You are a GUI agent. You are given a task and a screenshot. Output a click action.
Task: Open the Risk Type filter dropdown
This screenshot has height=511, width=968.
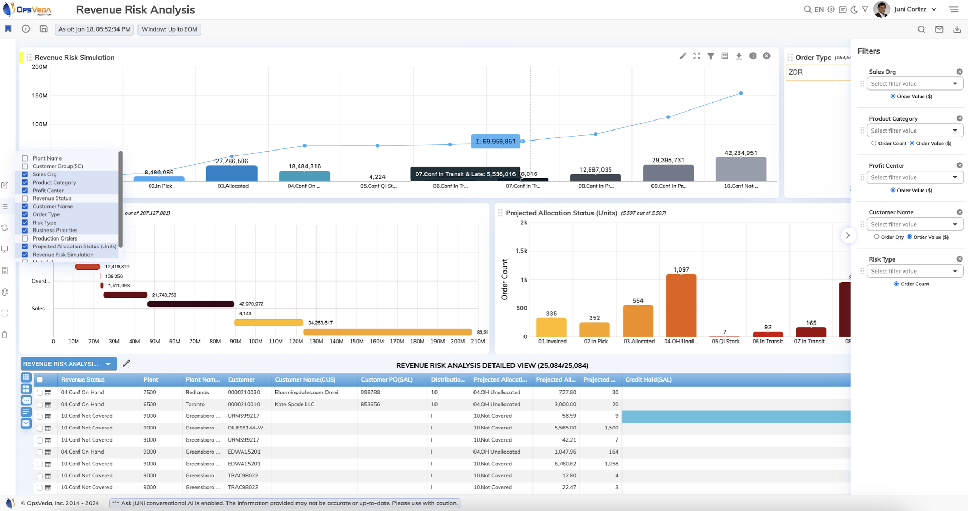[x=915, y=271]
